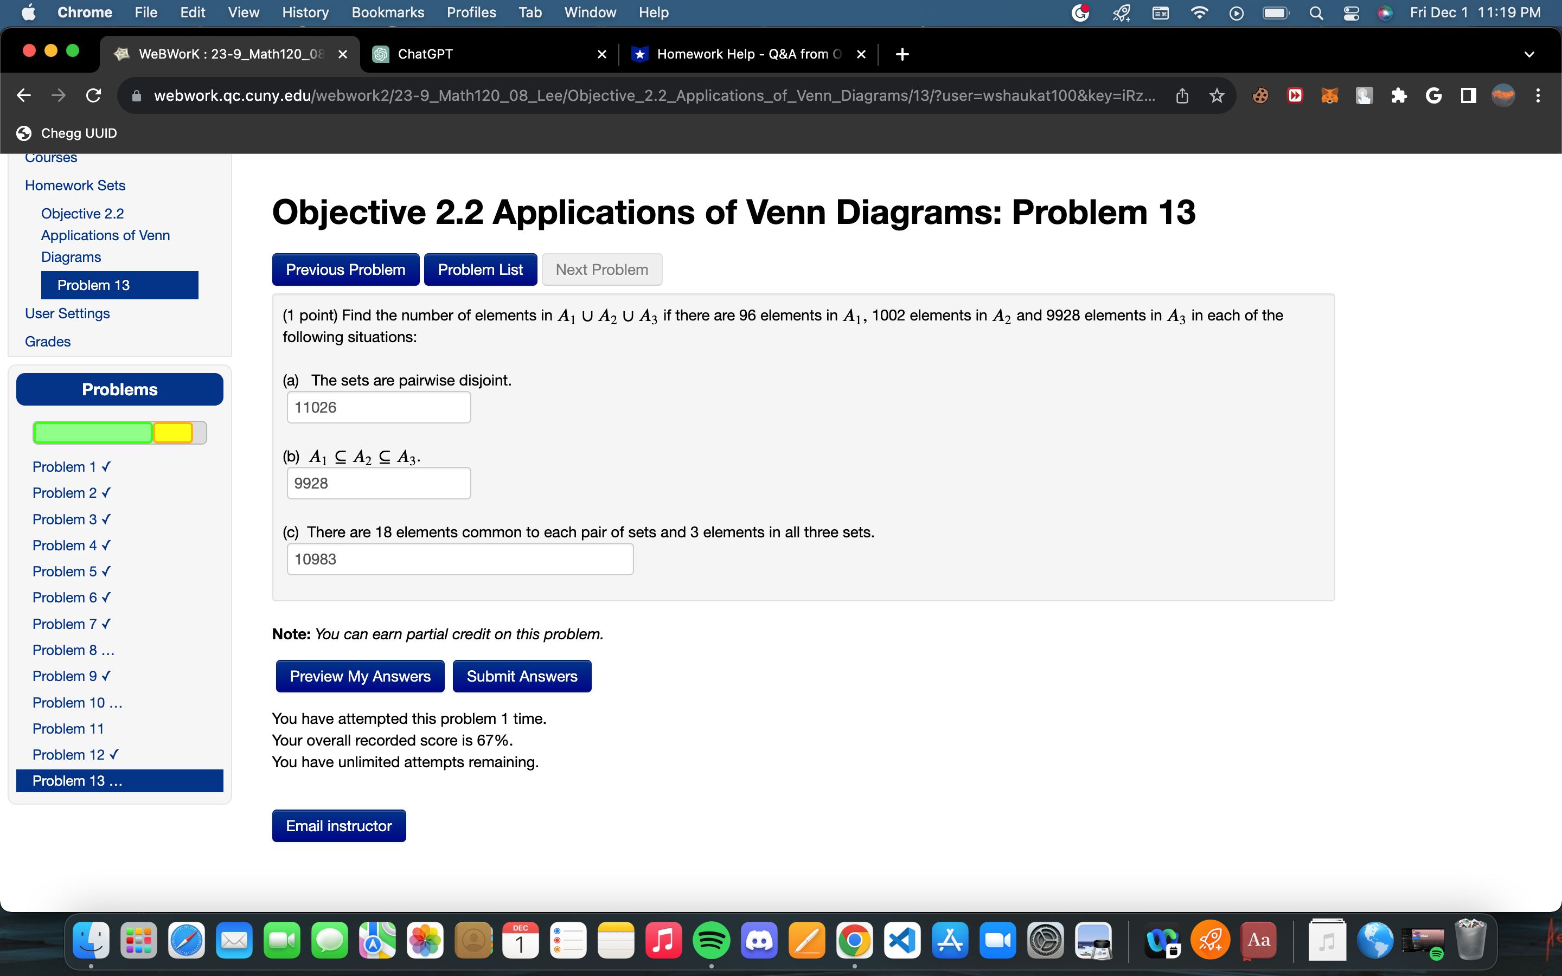The image size is (1562, 976).
Task: Click the answer field for part (c)
Action: (x=459, y=559)
